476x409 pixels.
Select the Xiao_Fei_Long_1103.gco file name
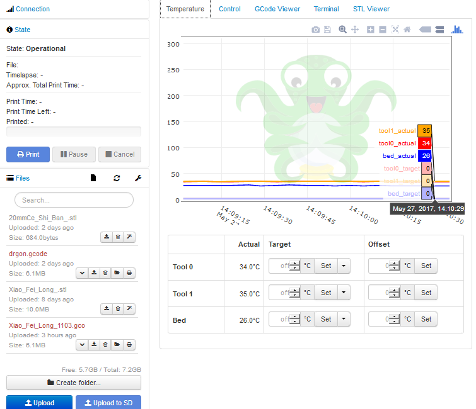[47, 325]
